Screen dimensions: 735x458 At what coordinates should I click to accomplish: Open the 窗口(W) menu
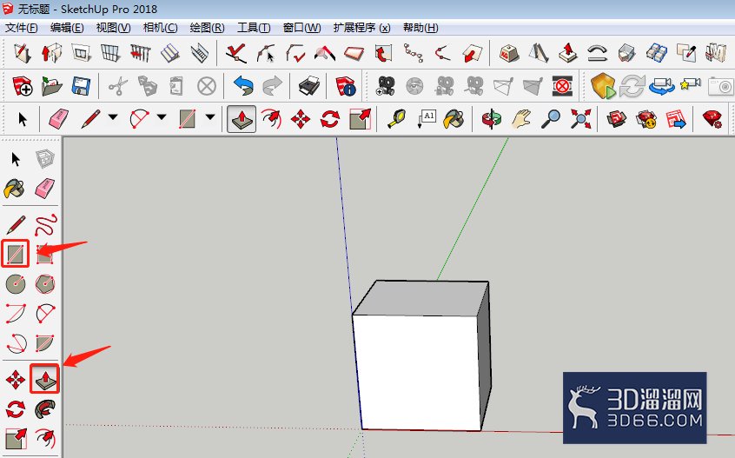pyautogui.click(x=301, y=28)
